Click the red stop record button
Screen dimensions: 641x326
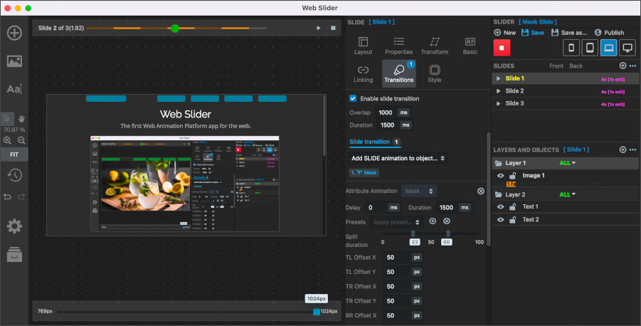tap(502, 48)
